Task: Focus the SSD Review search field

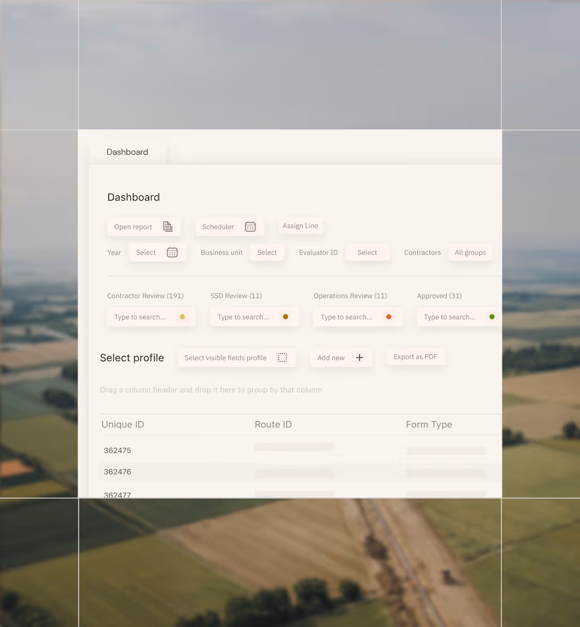Action: pyautogui.click(x=255, y=317)
